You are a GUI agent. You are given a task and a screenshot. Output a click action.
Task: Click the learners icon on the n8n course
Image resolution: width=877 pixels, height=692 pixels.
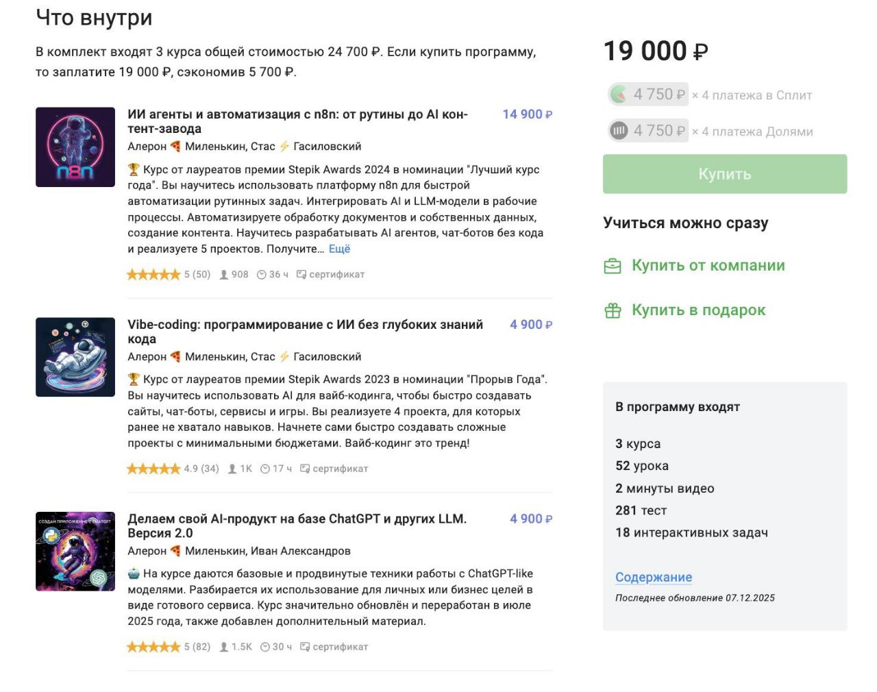pyautogui.click(x=224, y=275)
